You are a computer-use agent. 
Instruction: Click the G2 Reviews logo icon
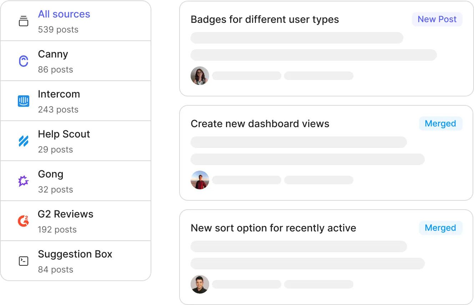23,221
